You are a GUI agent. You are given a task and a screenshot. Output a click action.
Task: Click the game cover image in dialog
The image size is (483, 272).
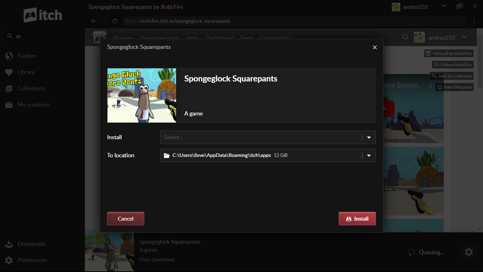(x=142, y=95)
